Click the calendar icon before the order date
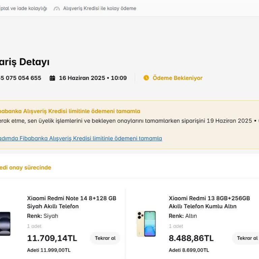Screen dimensions: 259x259 pos(52,78)
